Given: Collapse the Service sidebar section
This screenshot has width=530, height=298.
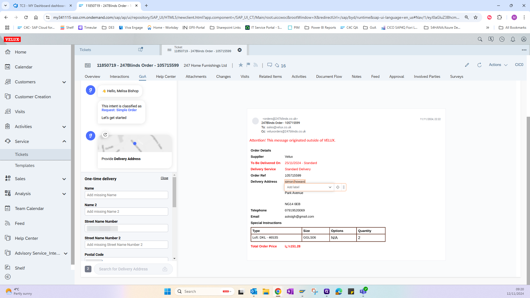Looking at the screenshot, I should [64, 141].
